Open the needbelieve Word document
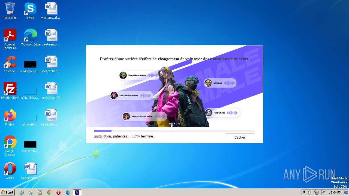The width and height of the screenshot is (349, 196). pos(51,118)
